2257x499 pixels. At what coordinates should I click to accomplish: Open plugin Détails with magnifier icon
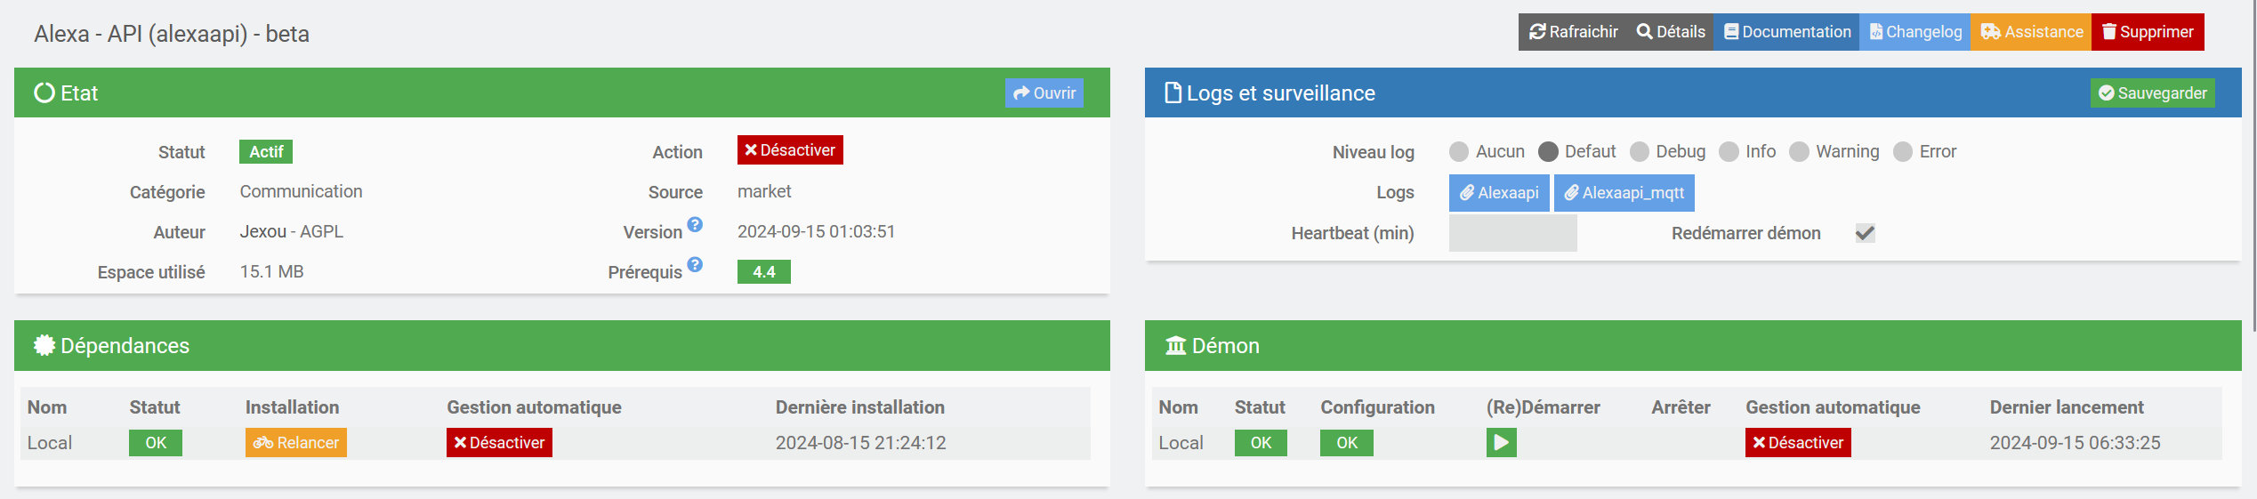pyautogui.click(x=1671, y=32)
